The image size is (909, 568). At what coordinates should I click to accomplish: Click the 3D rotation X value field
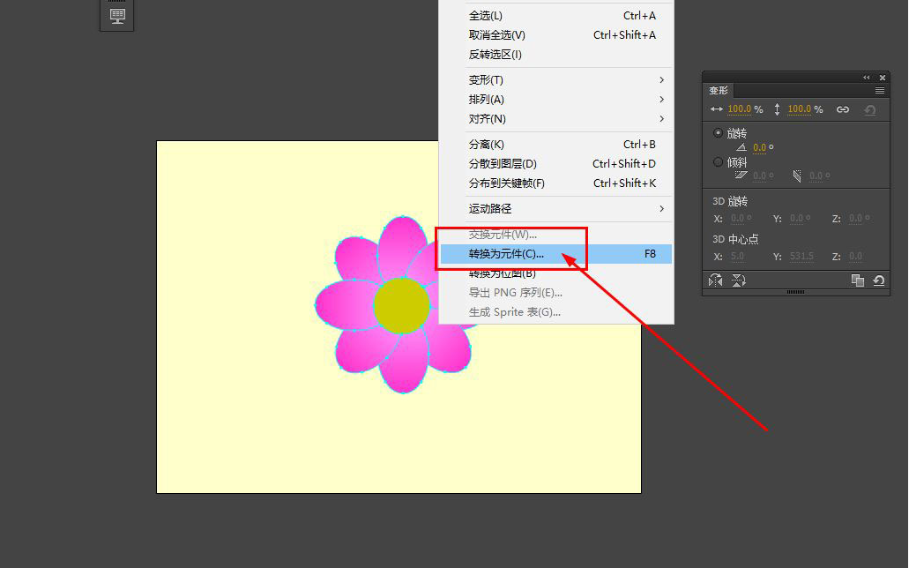point(739,218)
